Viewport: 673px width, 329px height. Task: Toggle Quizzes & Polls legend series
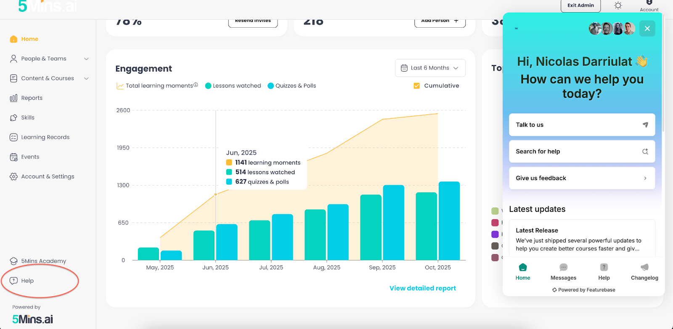(291, 86)
